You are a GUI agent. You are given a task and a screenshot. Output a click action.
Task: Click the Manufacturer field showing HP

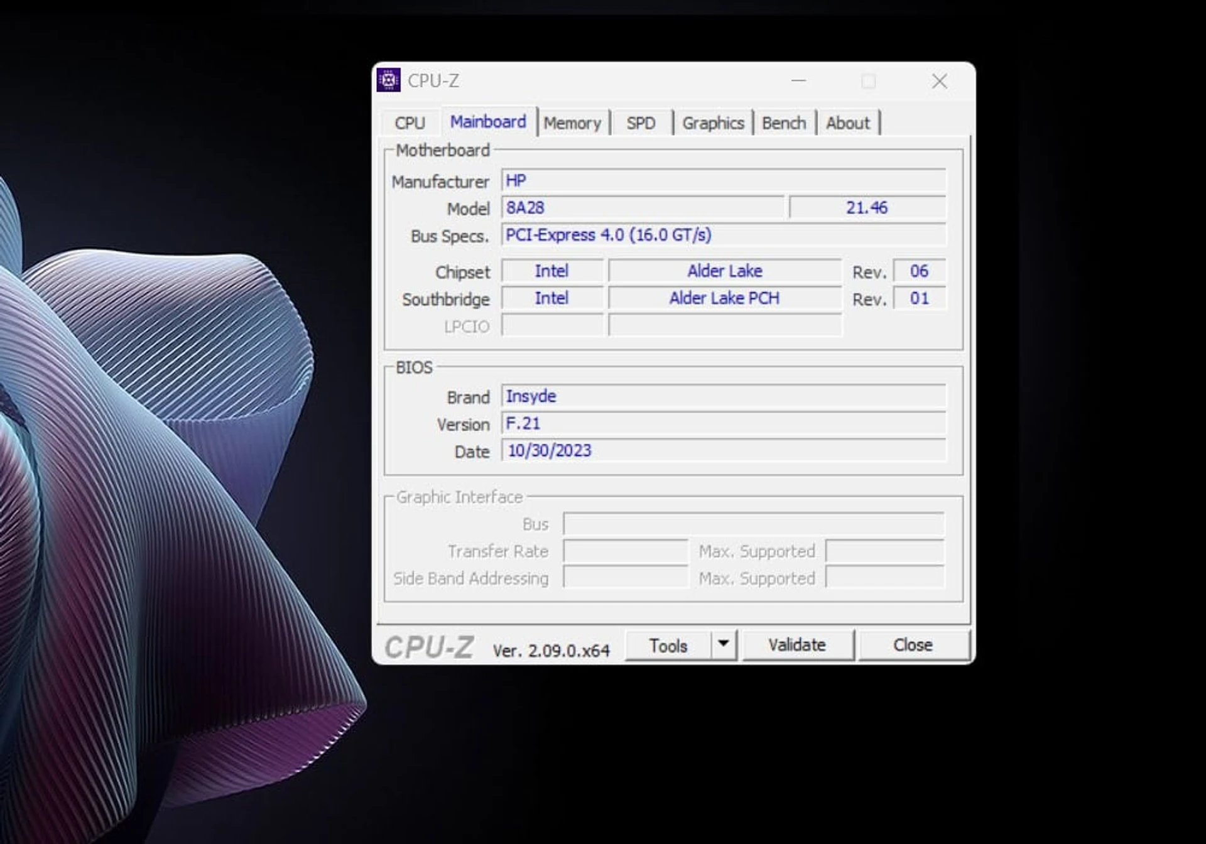(x=724, y=180)
